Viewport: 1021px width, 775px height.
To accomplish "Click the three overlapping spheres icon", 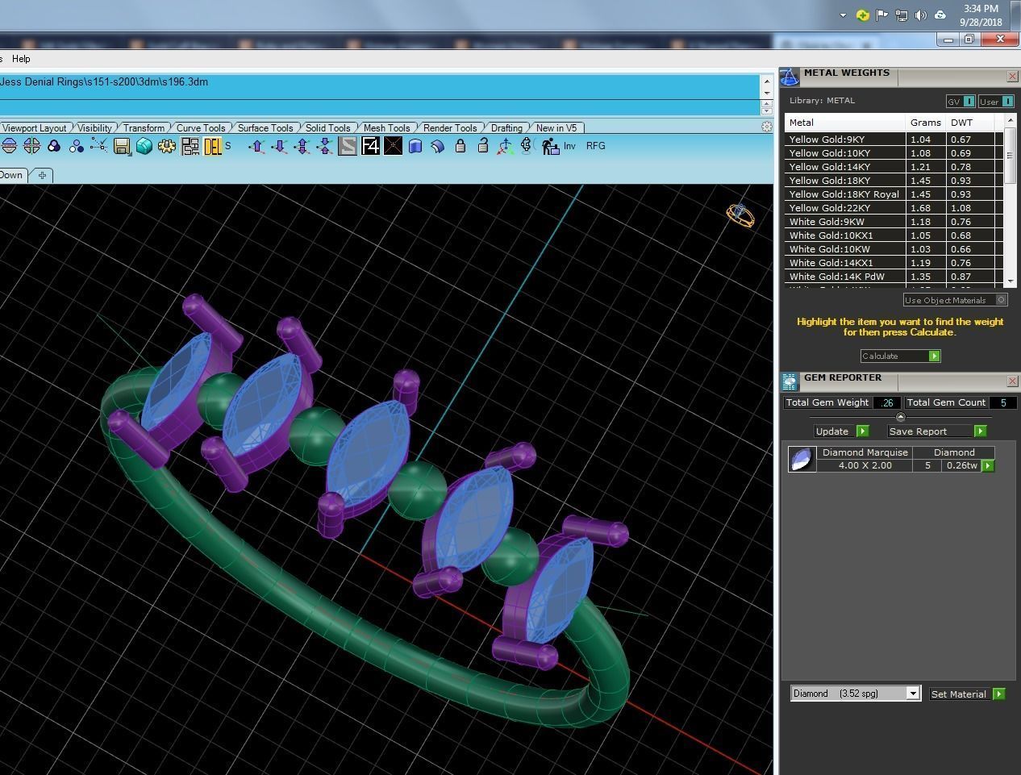I will pos(54,146).
